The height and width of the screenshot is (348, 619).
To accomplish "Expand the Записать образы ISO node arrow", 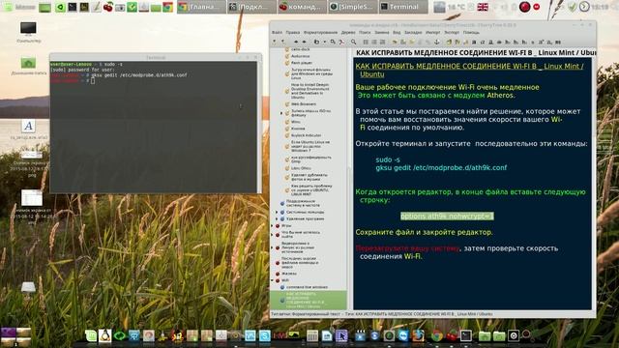I will coord(281,113).
